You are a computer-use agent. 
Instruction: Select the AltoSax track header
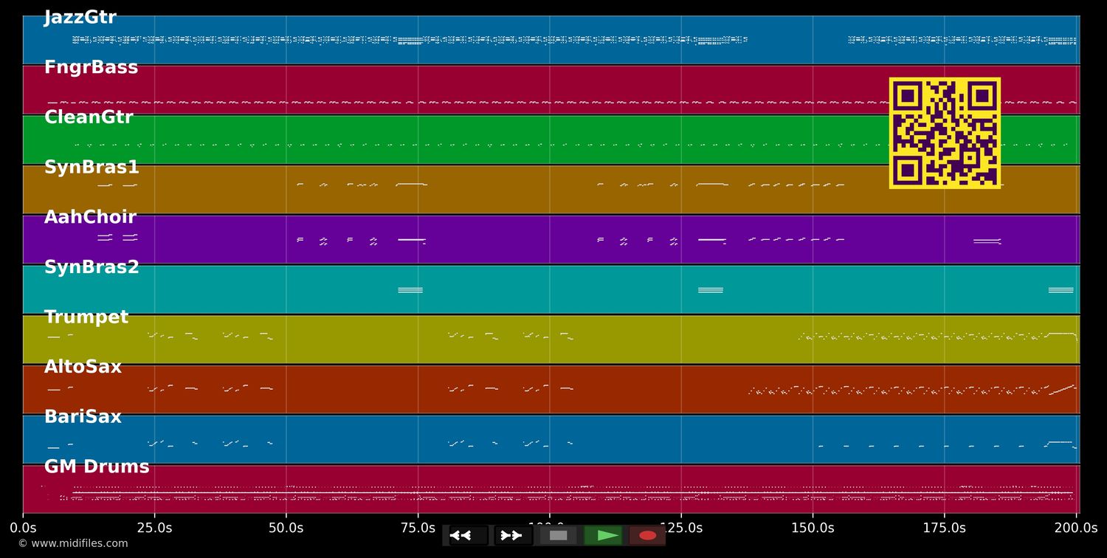(83, 366)
